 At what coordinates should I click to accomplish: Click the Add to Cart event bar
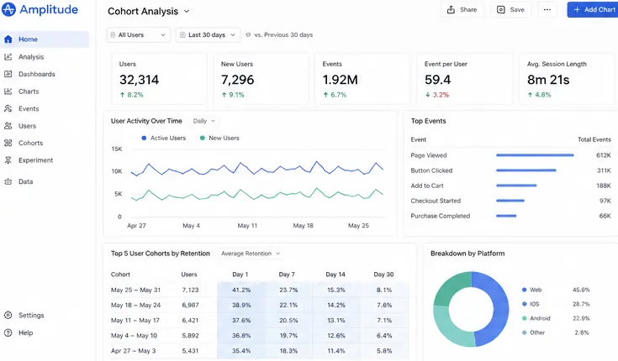516,186
